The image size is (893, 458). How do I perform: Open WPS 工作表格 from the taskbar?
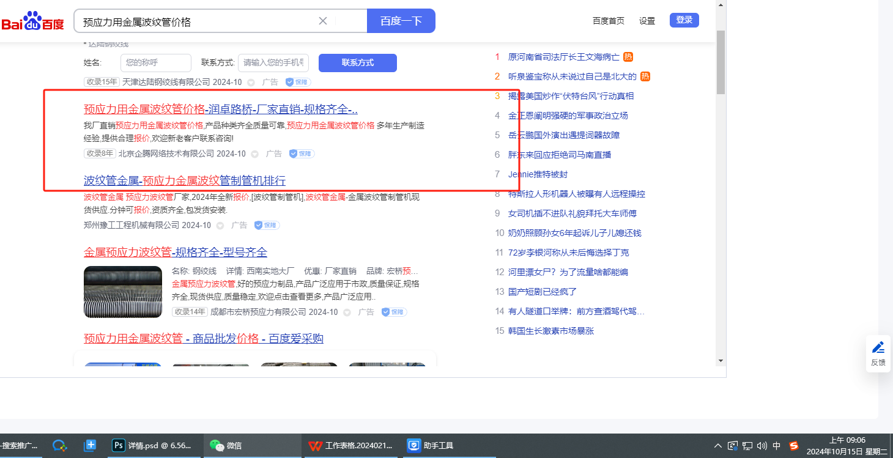351,445
